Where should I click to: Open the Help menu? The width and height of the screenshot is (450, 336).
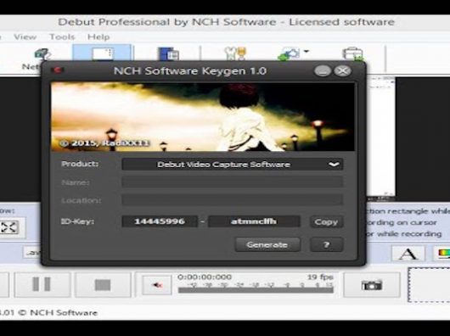98,37
